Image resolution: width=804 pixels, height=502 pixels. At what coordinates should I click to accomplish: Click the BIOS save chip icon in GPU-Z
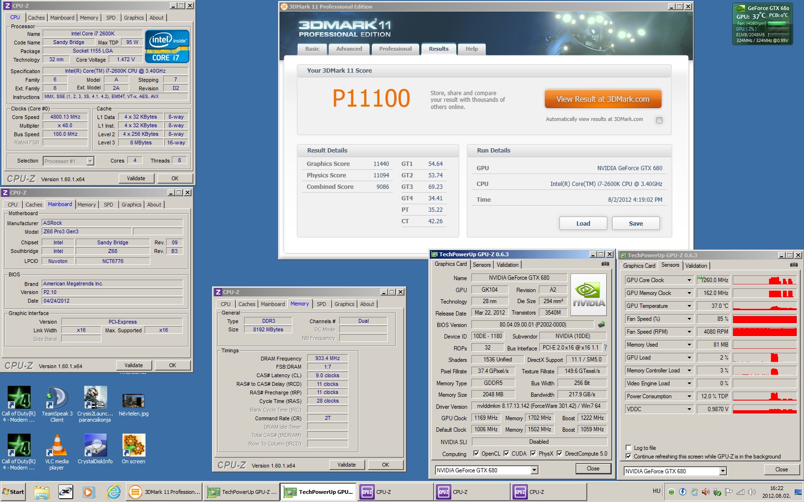602,325
